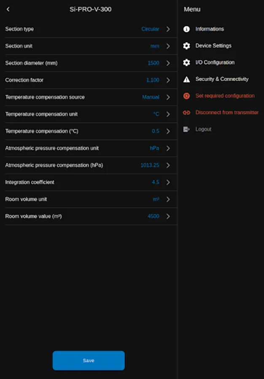264x379 pixels.
Task: Select Security & Connectivity menu entry
Action: [222, 79]
